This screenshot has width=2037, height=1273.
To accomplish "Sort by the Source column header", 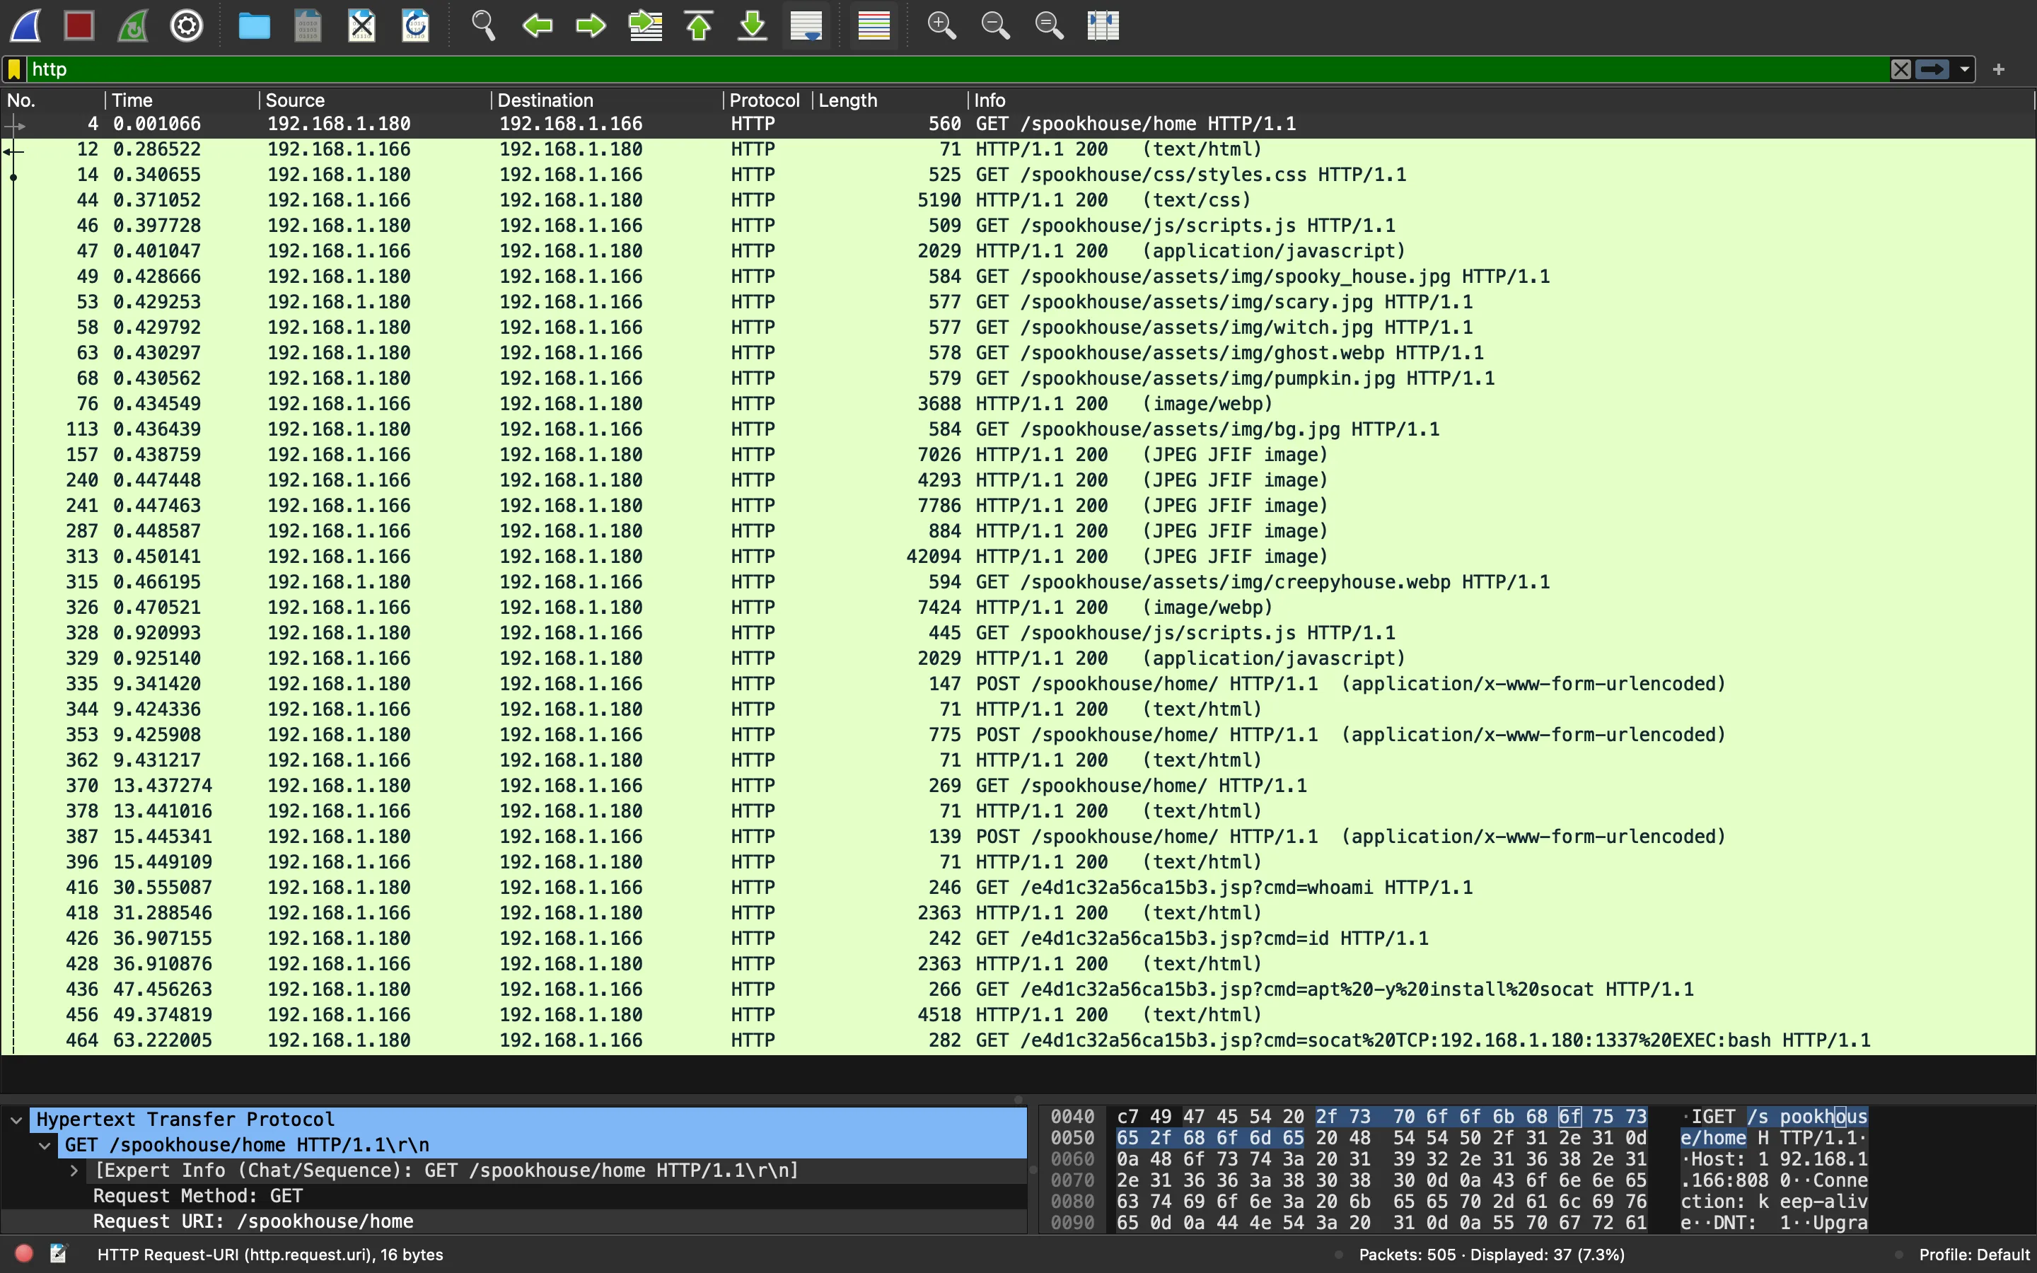I will point(375,100).
